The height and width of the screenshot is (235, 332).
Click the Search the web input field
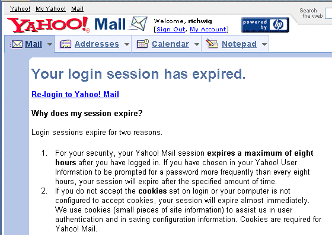click(x=328, y=13)
